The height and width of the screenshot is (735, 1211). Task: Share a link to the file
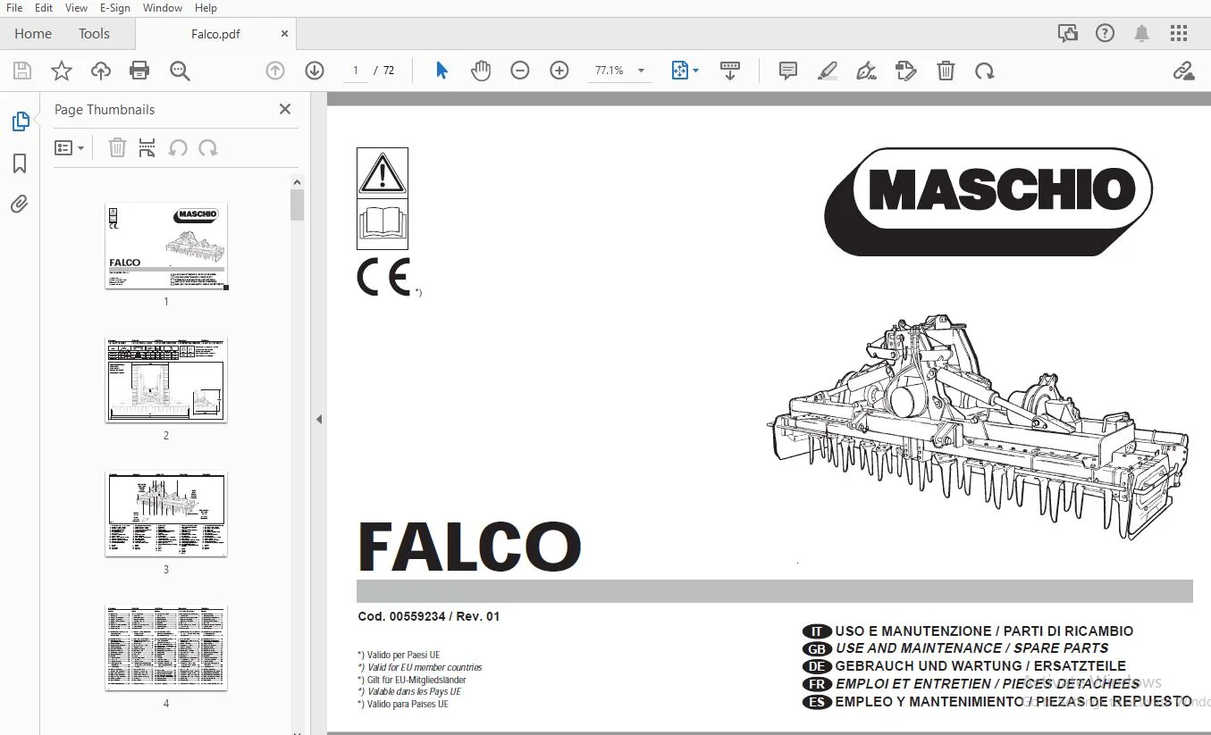click(x=1183, y=71)
